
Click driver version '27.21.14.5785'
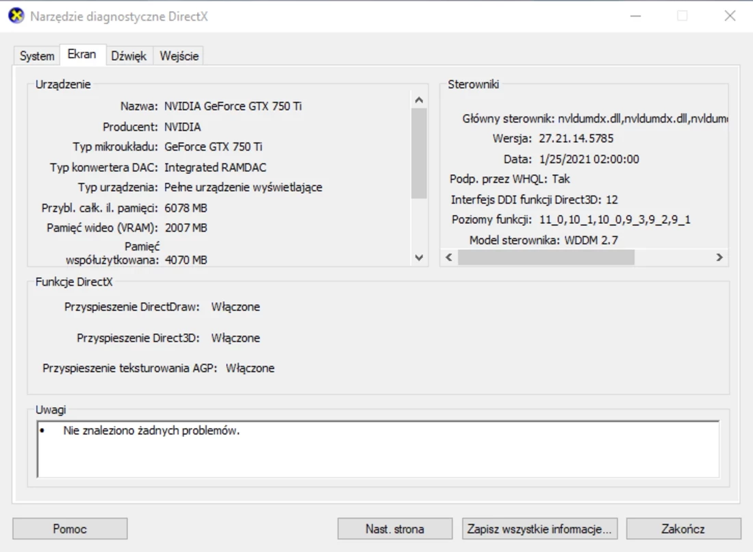click(576, 138)
